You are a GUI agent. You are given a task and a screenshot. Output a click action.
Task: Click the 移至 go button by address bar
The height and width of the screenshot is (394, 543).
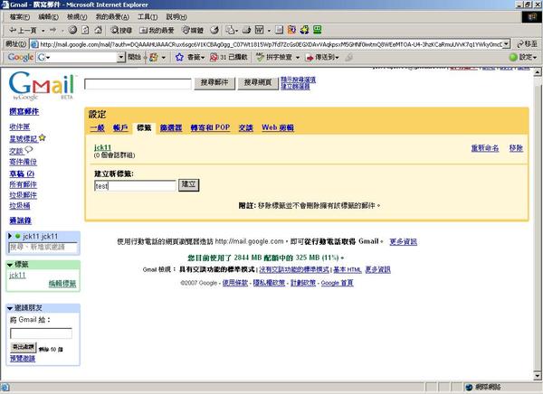527,44
